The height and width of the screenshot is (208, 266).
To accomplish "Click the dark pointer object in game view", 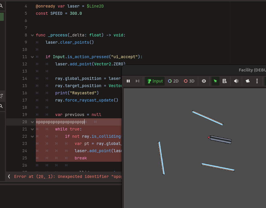I will click(220, 139).
